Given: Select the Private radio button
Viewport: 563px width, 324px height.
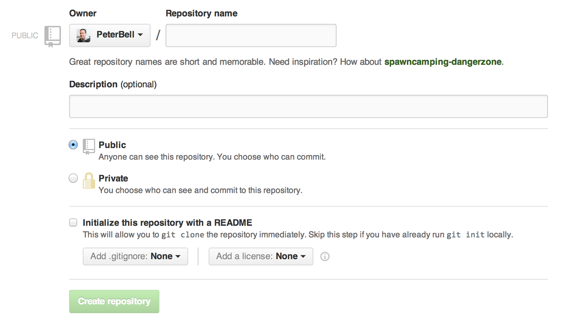Looking at the screenshot, I should (x=73, y=178).
